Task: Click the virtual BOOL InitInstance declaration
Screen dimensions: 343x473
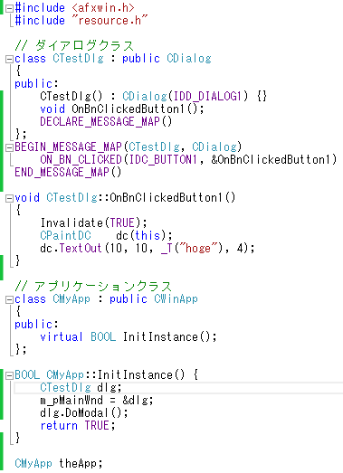Action: click(129, 337)
